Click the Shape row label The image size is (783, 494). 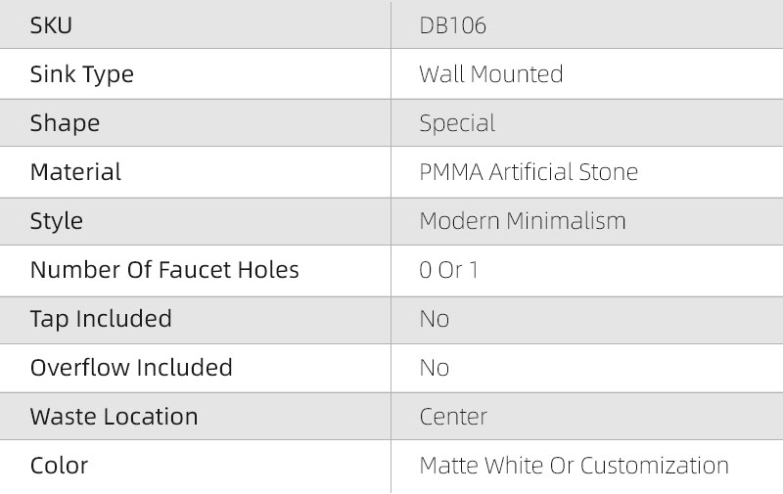pyautogui.click(x=65, y=123)
